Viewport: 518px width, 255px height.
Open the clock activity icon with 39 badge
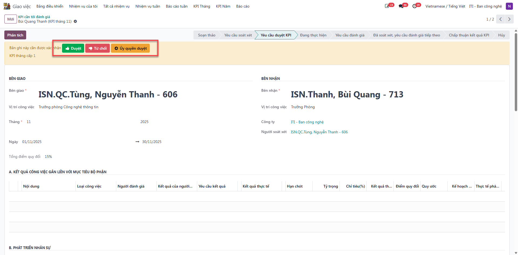coord(415,6)
